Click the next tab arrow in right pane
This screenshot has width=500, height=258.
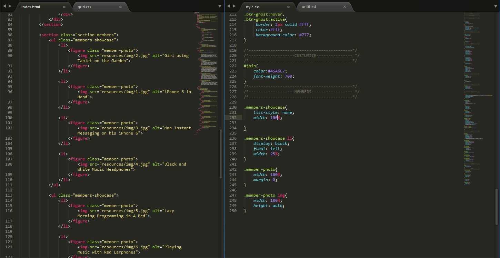tap(234, 6)
